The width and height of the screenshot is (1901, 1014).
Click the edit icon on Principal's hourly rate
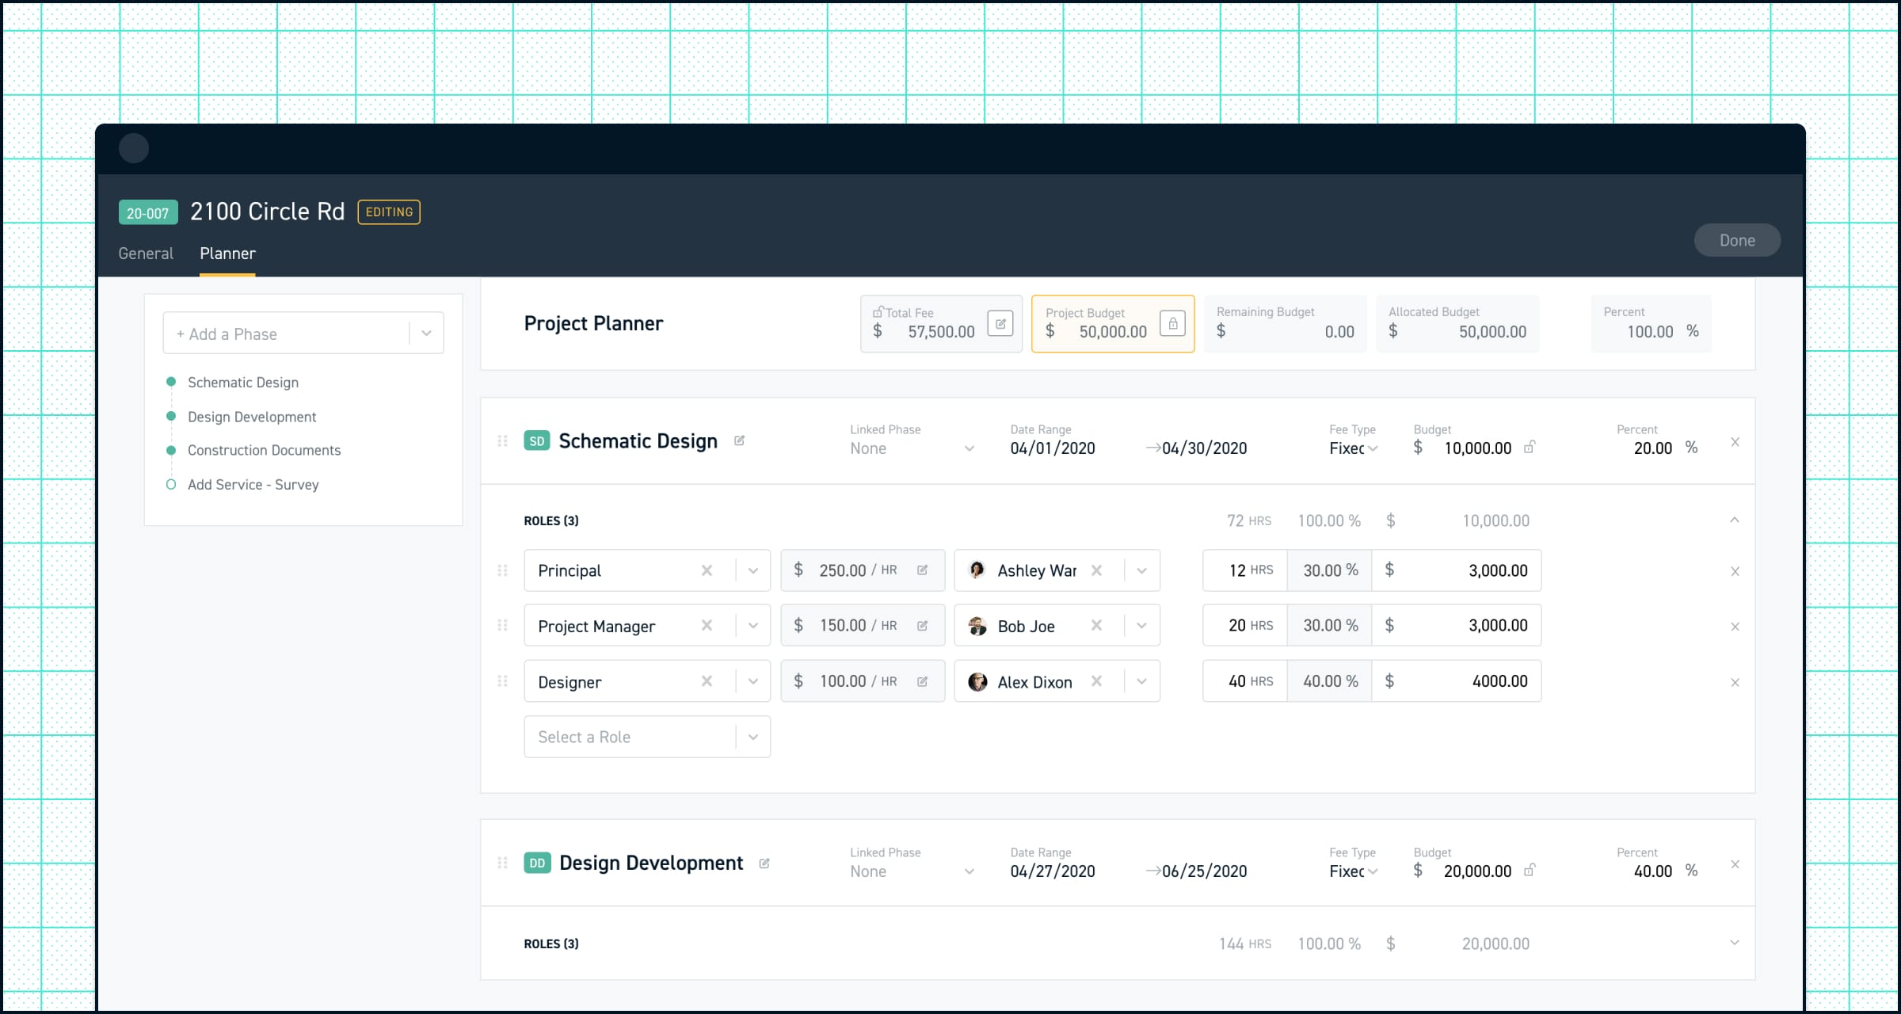(923, 569)
